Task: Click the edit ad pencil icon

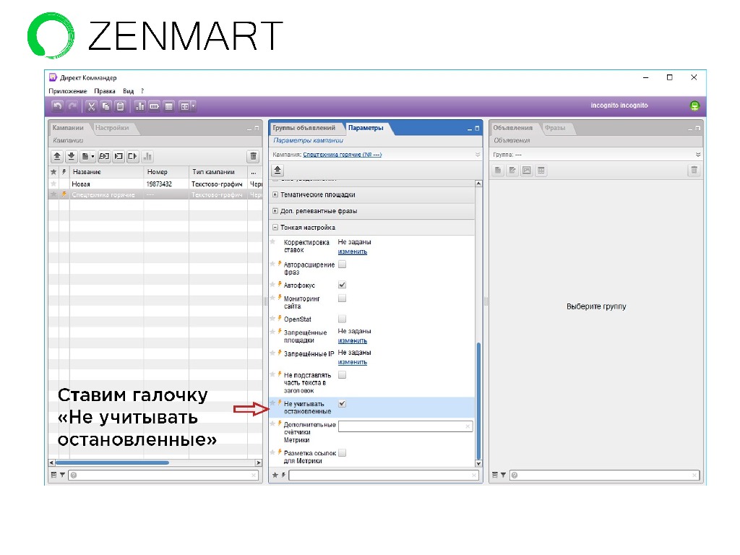Action: [512, 171]
